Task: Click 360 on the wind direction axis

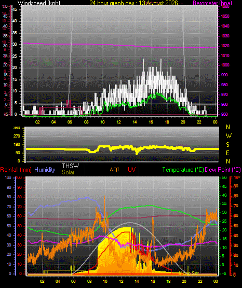Action: click(17, 128)
